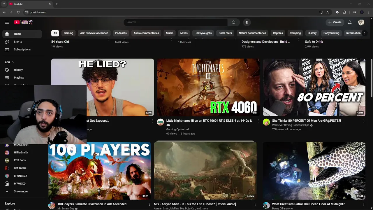The height and width of the screenshot is (210, 373).
Task: Open Little Nightmares III thumbnail
Action: (208, 87)
